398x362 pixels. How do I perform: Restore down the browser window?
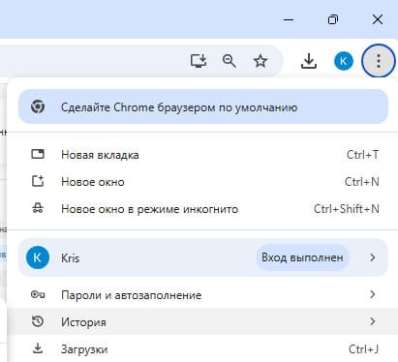[x=333, y=19]
